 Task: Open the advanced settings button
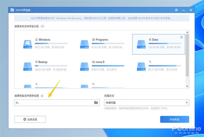[x=30, y=119]
